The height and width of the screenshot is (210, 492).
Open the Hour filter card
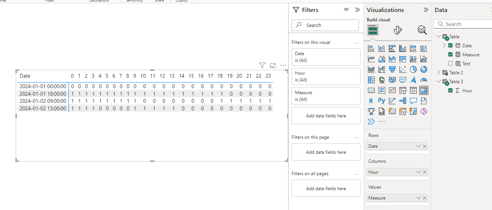(x=326, y=76)
